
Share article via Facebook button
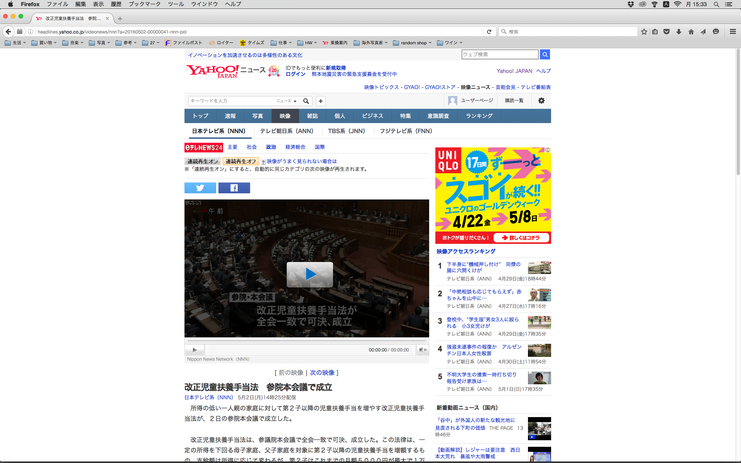coord(234,188)
